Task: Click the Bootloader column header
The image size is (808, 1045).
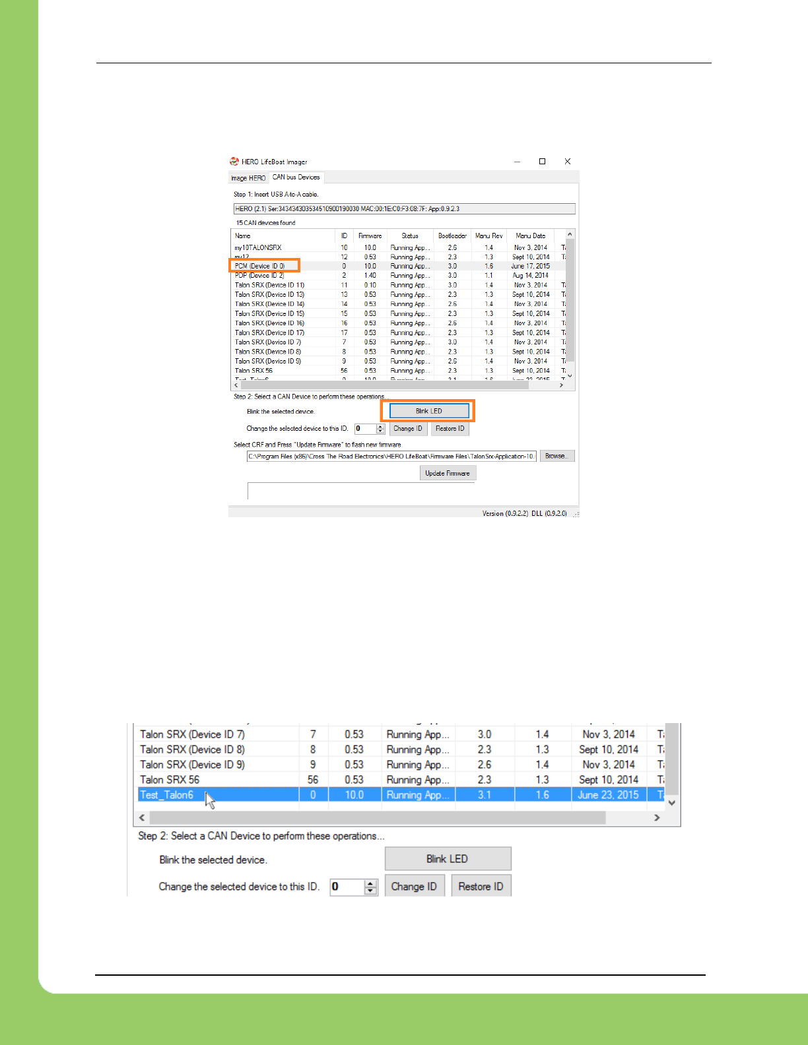Action: pos(452,236)
